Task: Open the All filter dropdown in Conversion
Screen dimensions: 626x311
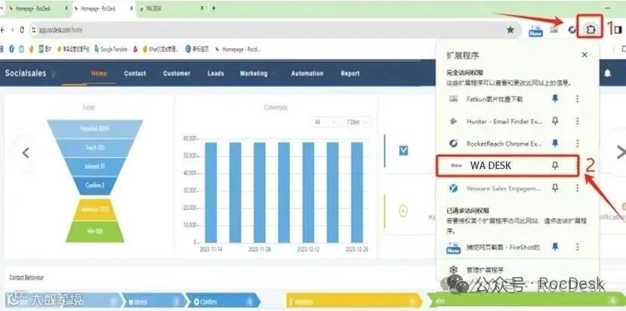Action: click(324, 122)
